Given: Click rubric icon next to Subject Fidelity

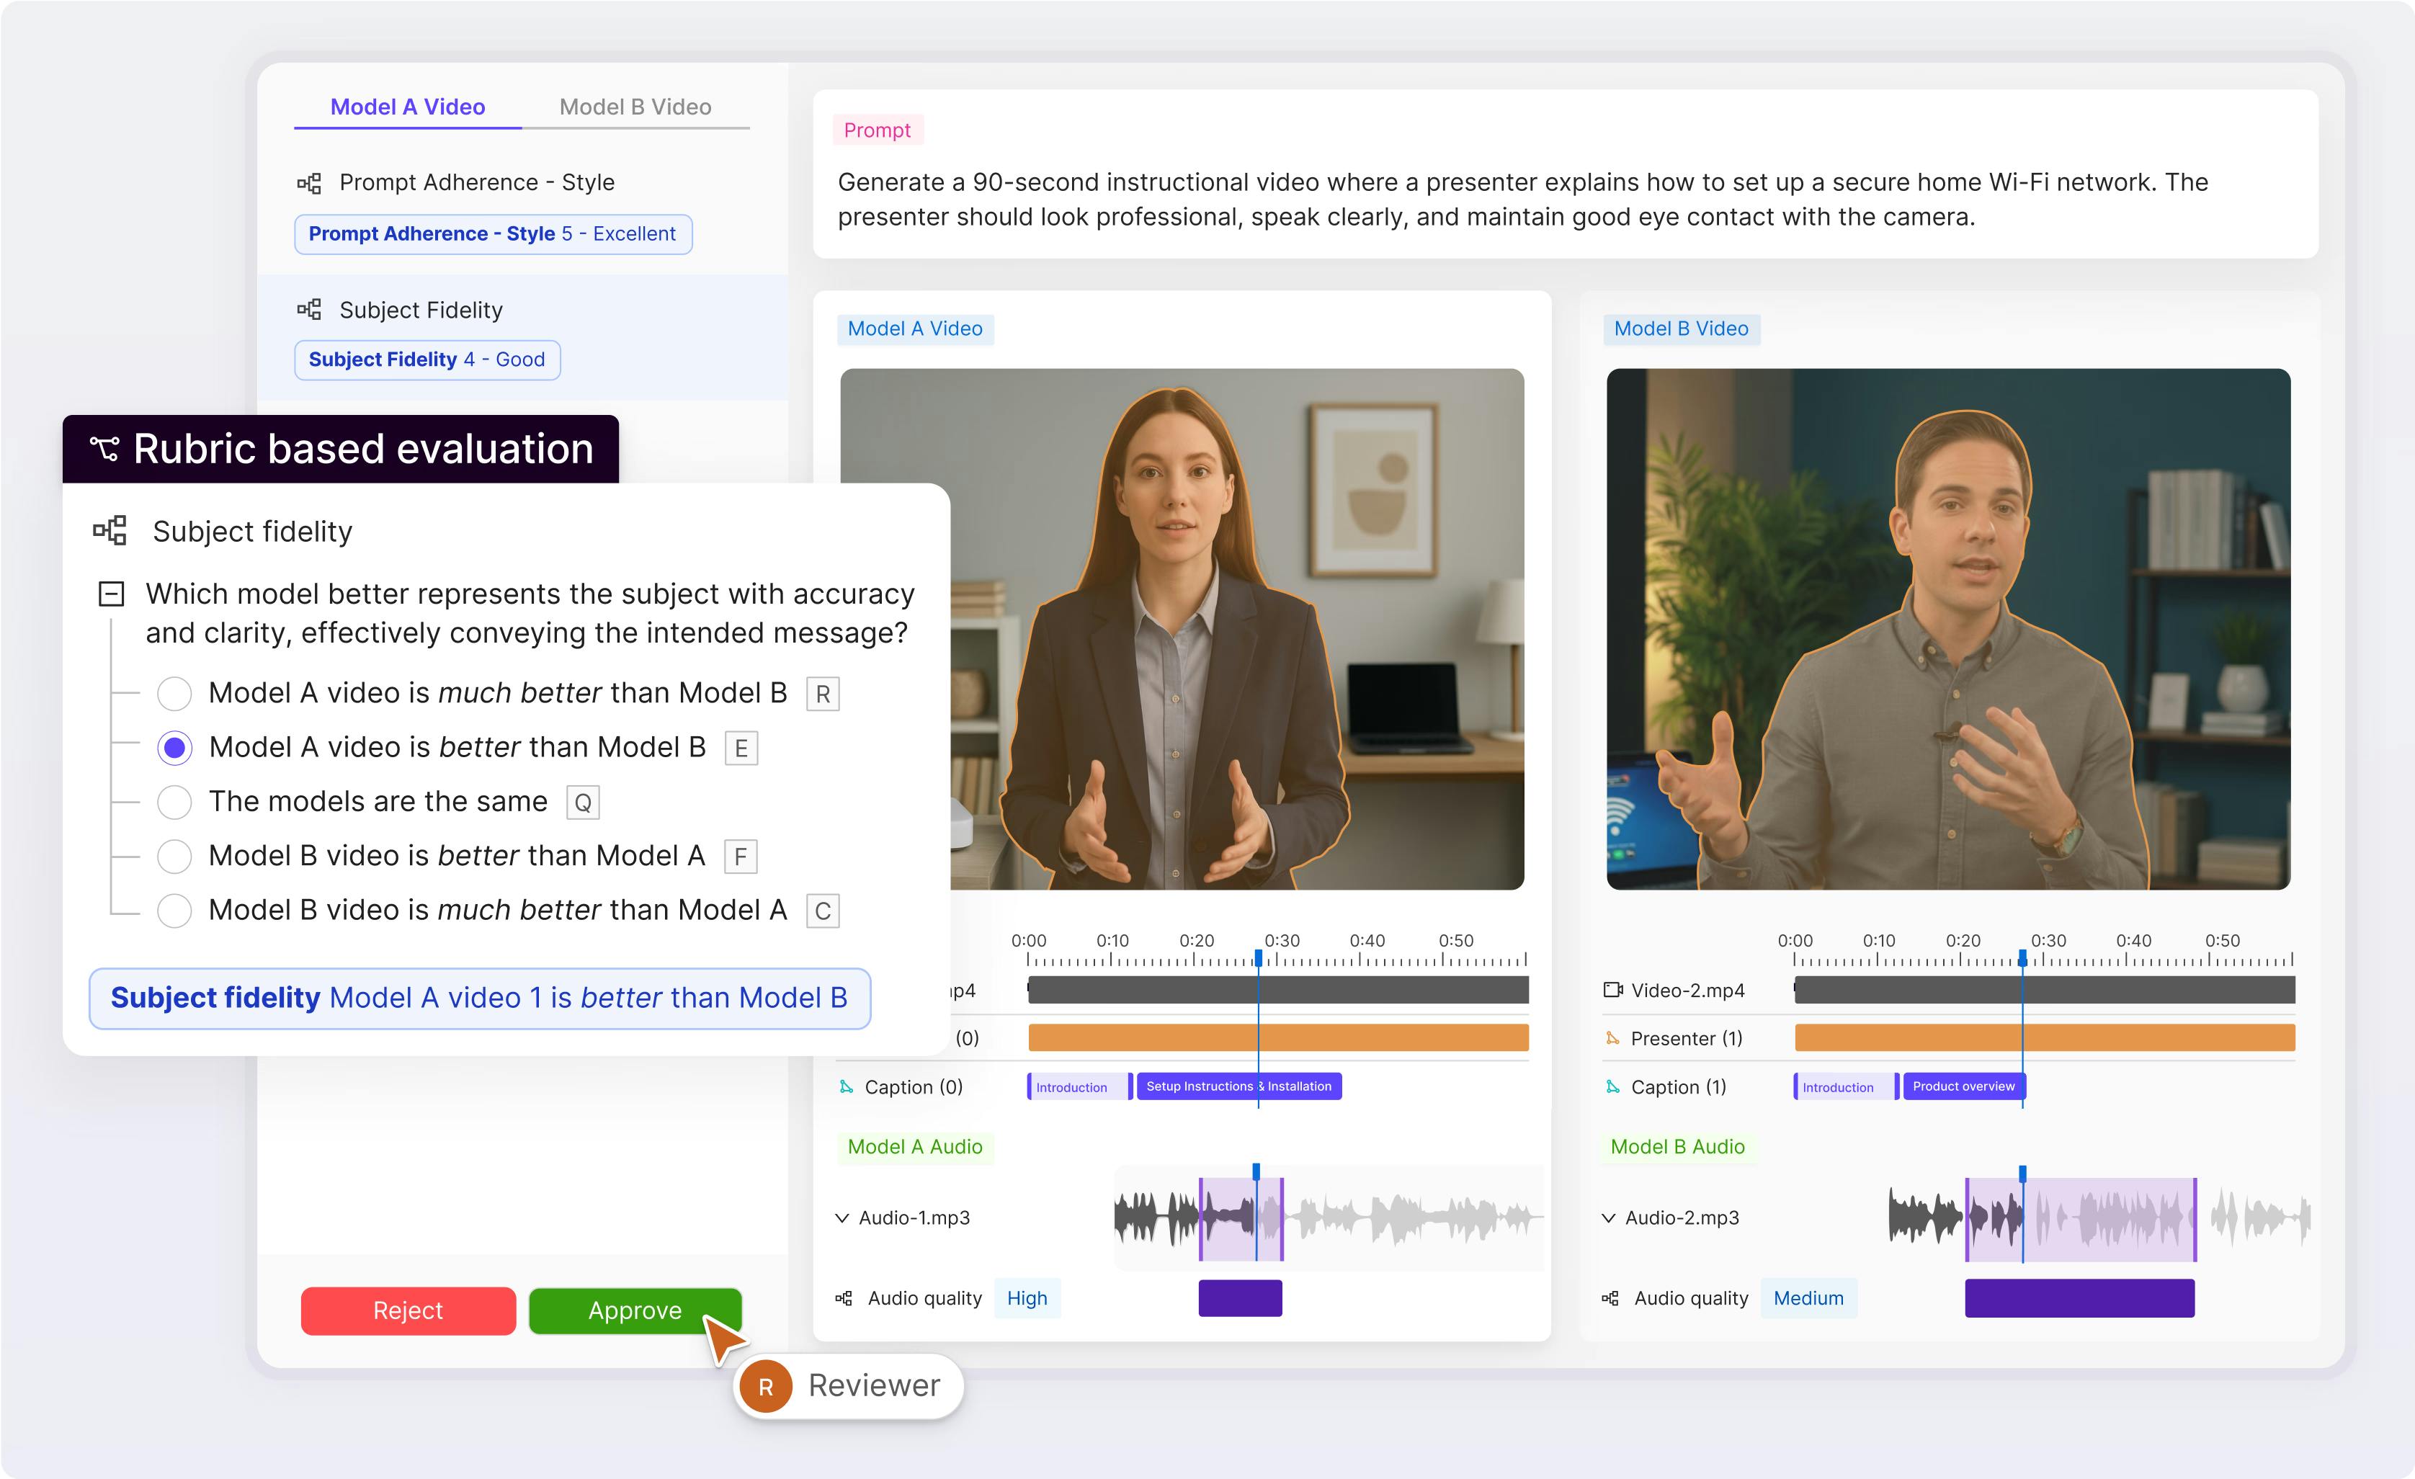Looking at the screenshot, I should (x=310, y=310).
